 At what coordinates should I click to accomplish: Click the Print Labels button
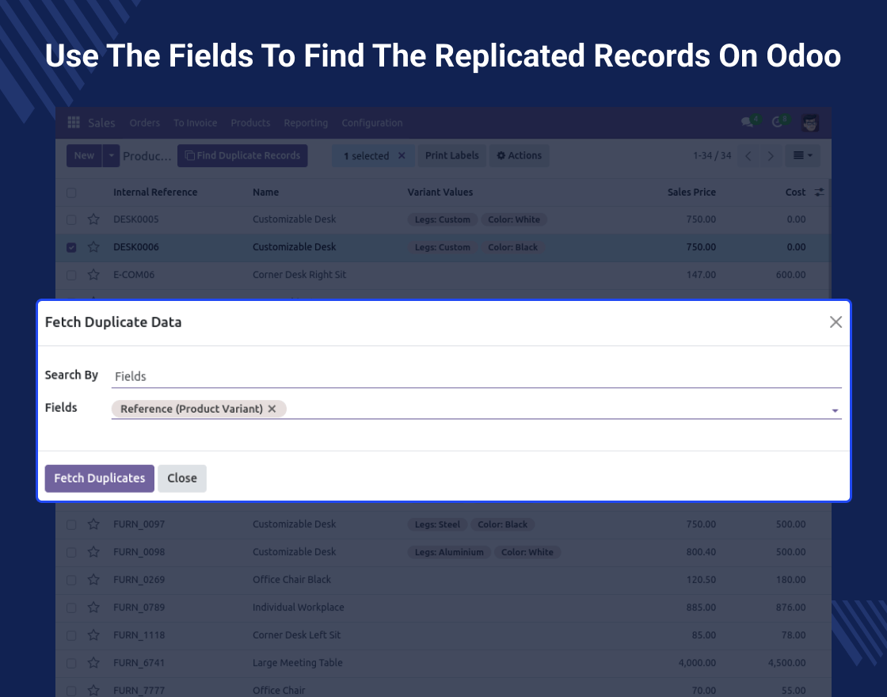452,155
